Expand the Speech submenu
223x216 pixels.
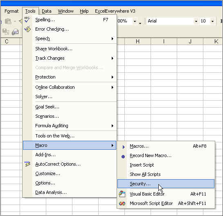point(70,38)
